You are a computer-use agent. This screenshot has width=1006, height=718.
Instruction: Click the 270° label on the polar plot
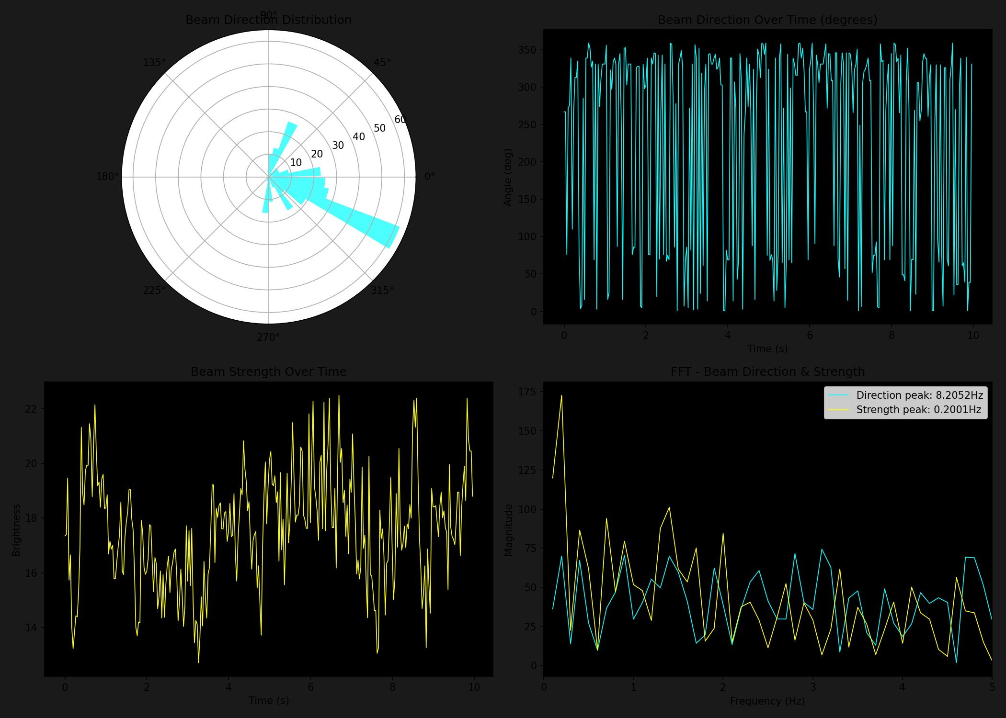coord(268,337)
